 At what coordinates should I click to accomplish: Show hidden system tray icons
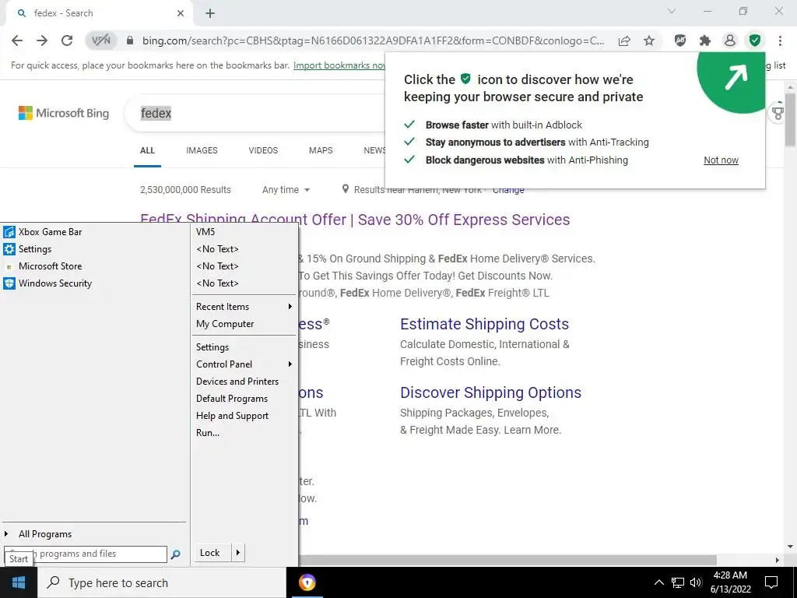point(658,582)
